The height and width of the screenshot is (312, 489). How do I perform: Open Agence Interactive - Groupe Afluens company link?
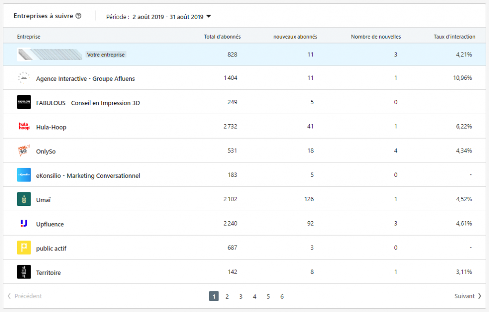pyautogui.click(x=85, y=78)
